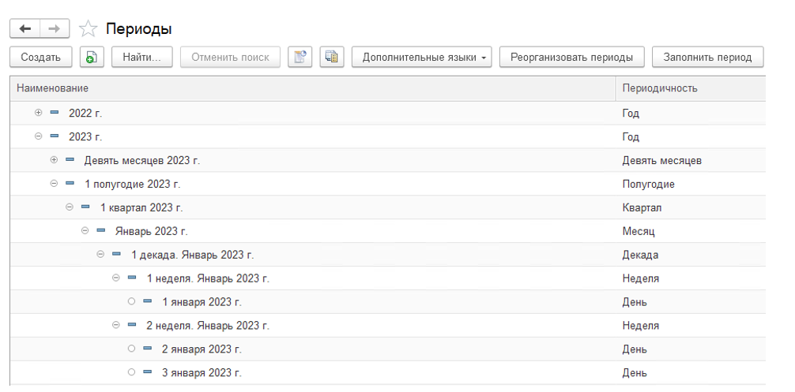
Task: Click the forward navigation arrow
Action: pyautogui.click(x=54, y=28)
